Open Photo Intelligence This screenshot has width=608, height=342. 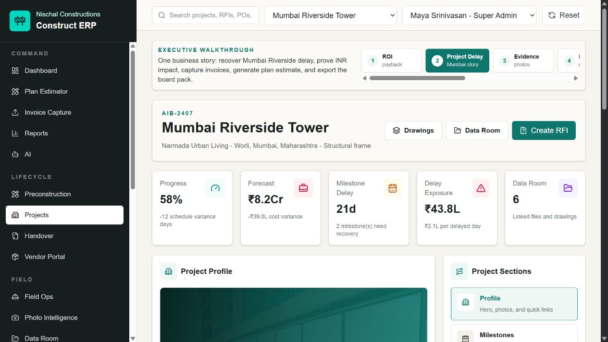(64, 318)
